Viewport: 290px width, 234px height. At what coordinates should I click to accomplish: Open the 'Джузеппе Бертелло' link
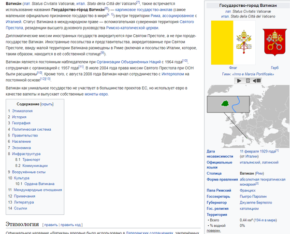click(256, 203)
